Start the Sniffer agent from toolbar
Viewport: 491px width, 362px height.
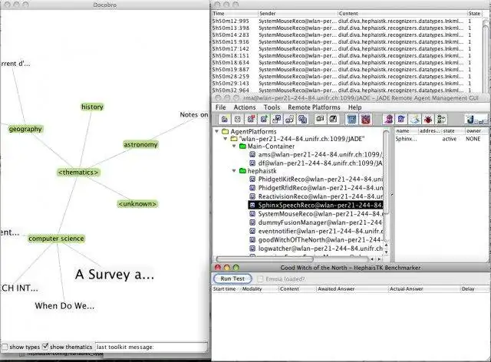tap(388, 120)
